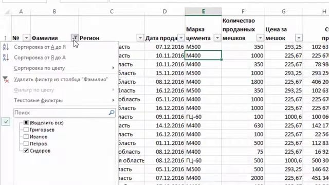Click M500 cell dated 15.11.2016
The height and width of the screenshot is (185, 329).
pyautogui.click(x=203, y=73)
